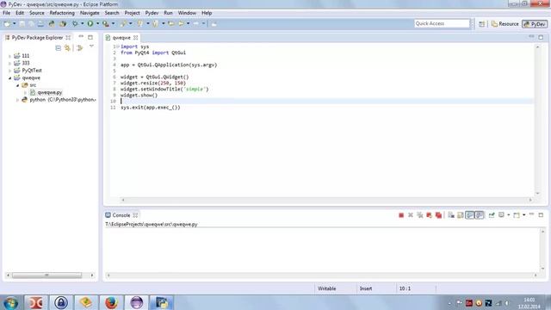Open dropdown arrow next to Debug button

(x=83, y=23)
